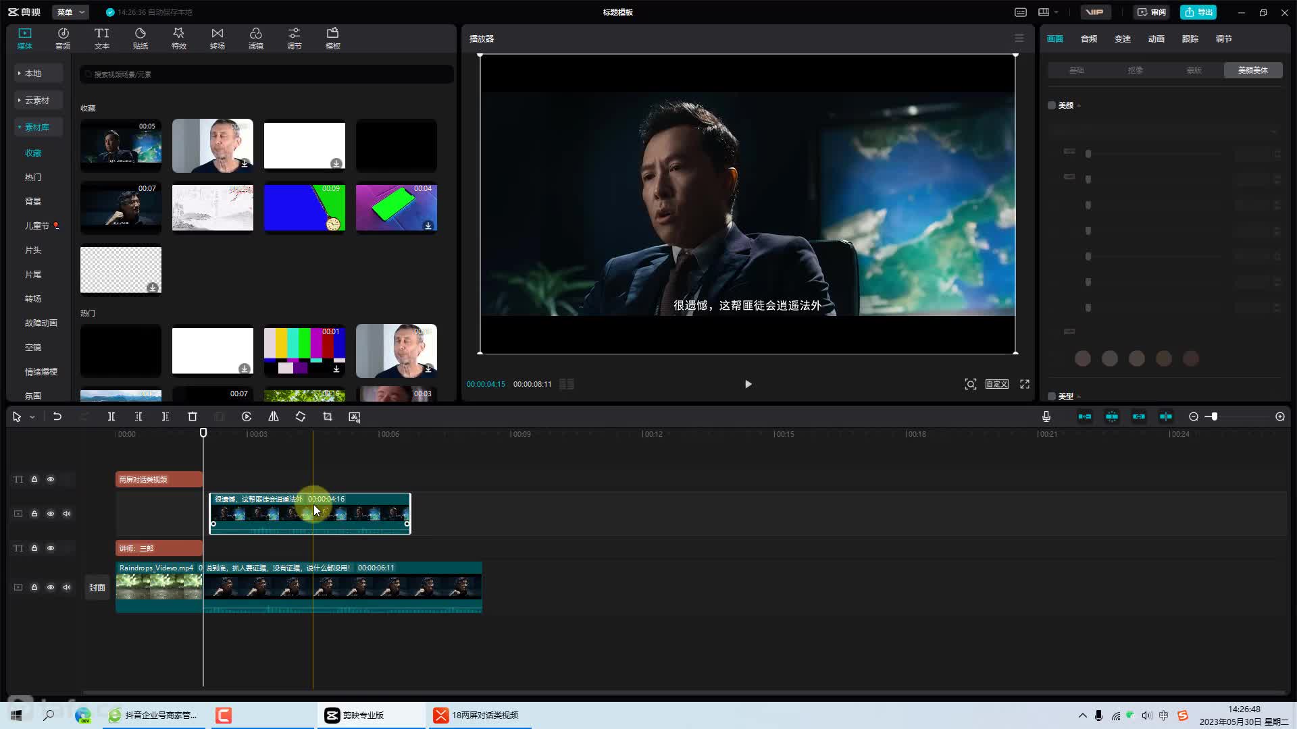Image resolution: width=1297 pixels, height=729 pixels.
Task: Open the shortcut keyboard icon in title bar
Action: 1021,12
